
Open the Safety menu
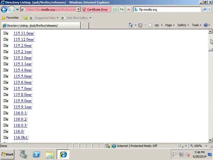pos(183,25)
